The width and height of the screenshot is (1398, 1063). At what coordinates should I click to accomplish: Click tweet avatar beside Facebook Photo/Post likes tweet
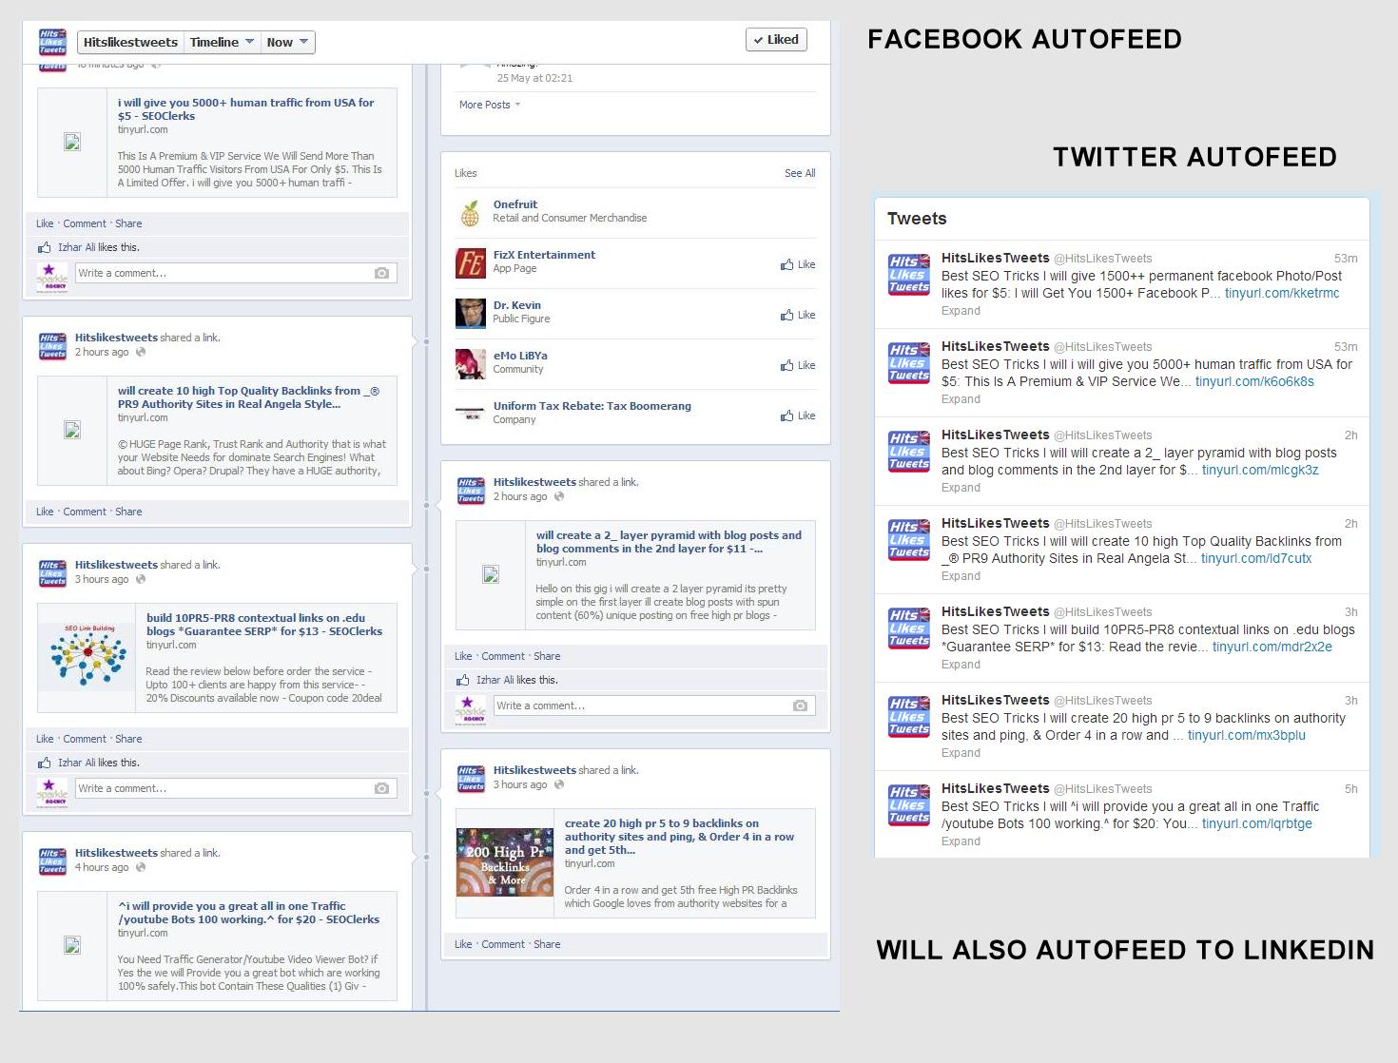(909, 274)
